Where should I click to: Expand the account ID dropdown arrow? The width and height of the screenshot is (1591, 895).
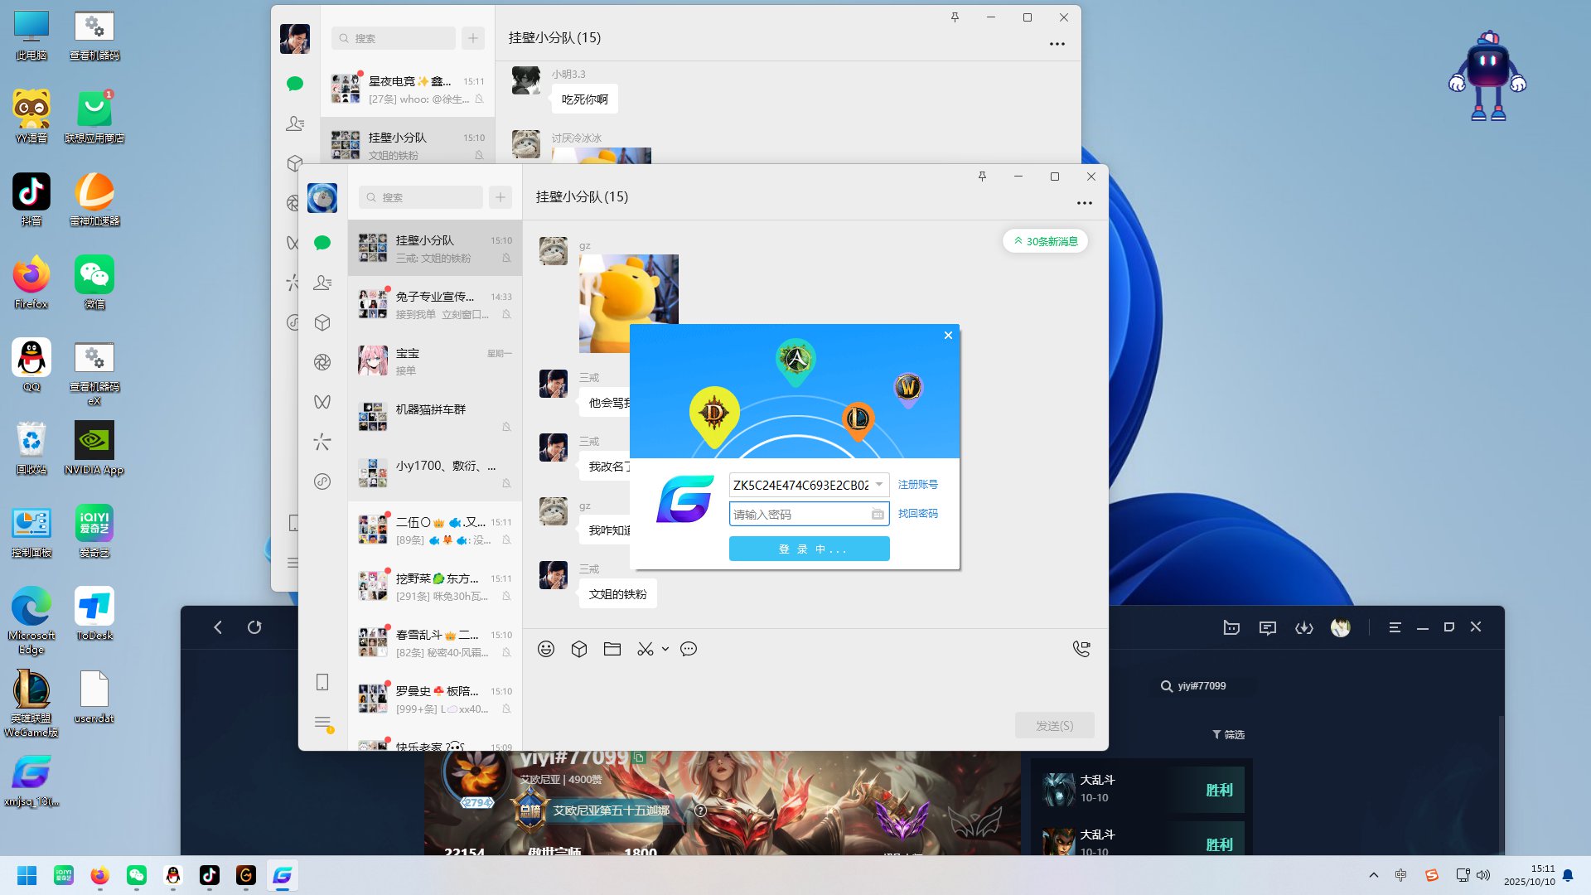[879, 485]
